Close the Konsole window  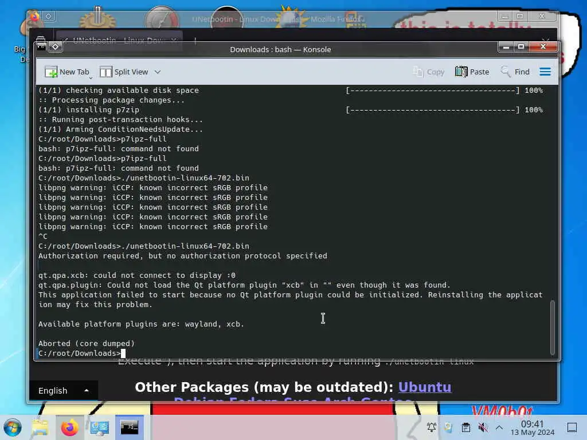point(543,47)
